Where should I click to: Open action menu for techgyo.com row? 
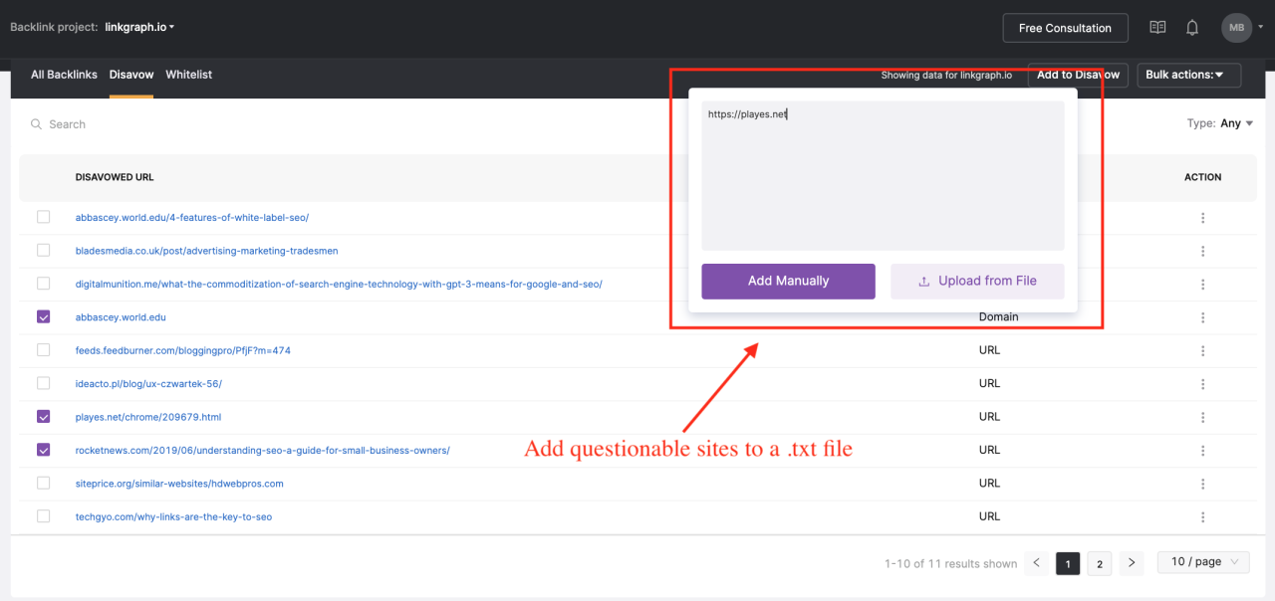[x=1202, y=517]
